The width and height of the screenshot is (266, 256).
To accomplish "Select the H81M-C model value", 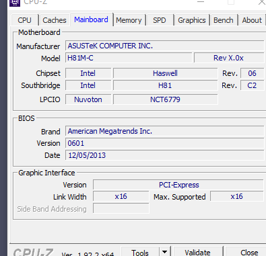I will click(x=129, y=58).
